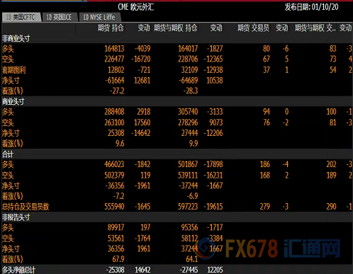Image resolution: width=353 pixels, height=274 pixels.
Task: Click the total short value 502379
Action: click(x=114, y=175)
